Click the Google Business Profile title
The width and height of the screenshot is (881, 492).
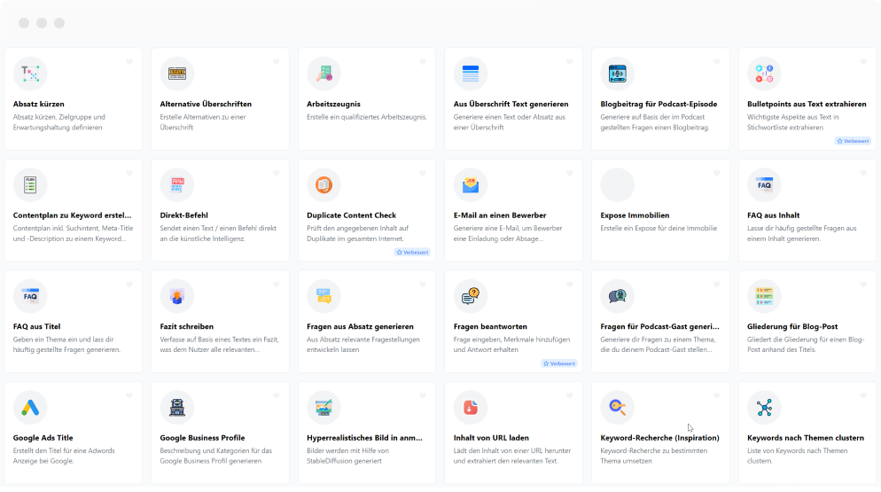tap(202, 438)
